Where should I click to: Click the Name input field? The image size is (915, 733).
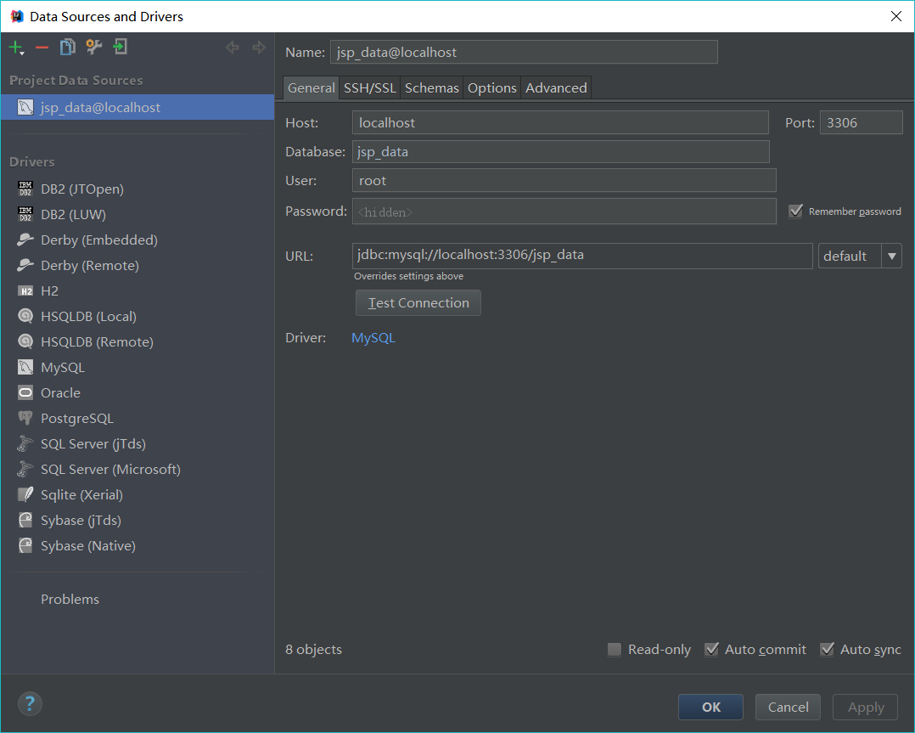pyautogui.click(x=524, y=52)
